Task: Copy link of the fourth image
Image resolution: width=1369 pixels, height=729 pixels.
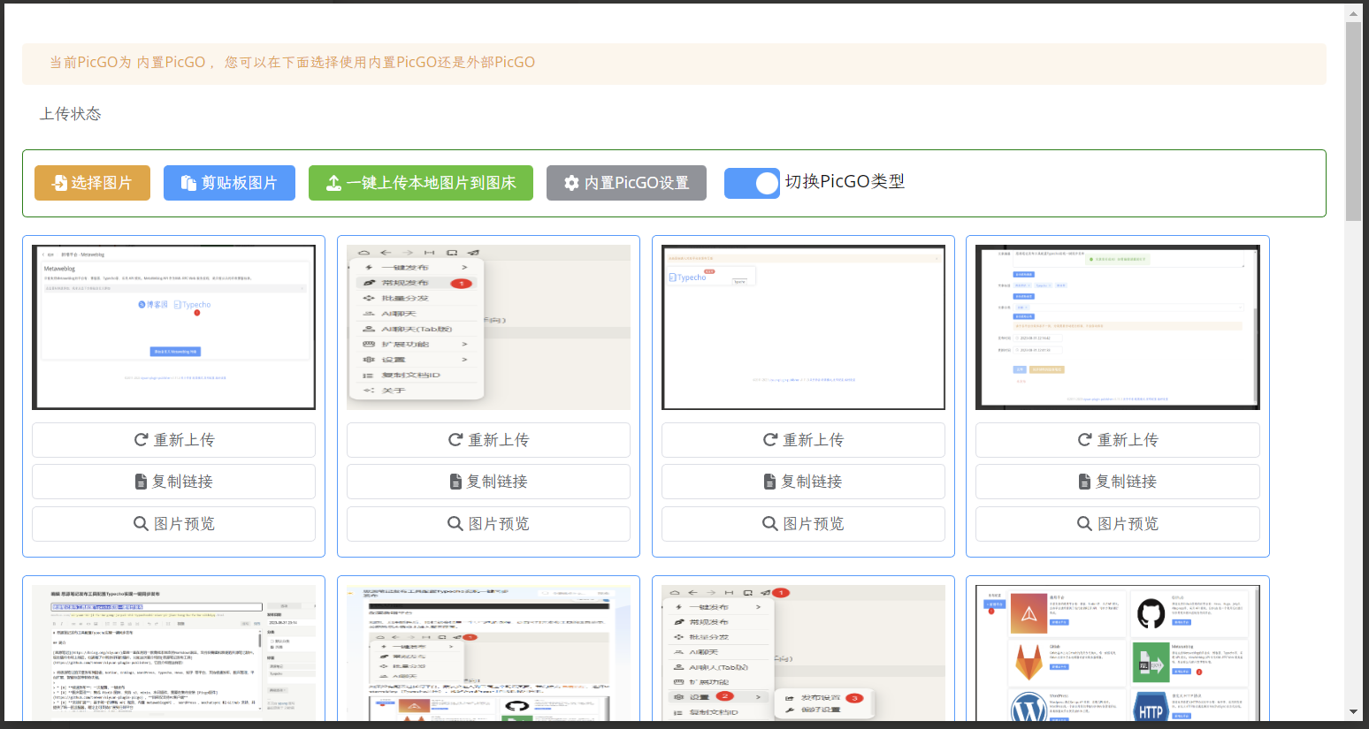Action: (1118, 482)
